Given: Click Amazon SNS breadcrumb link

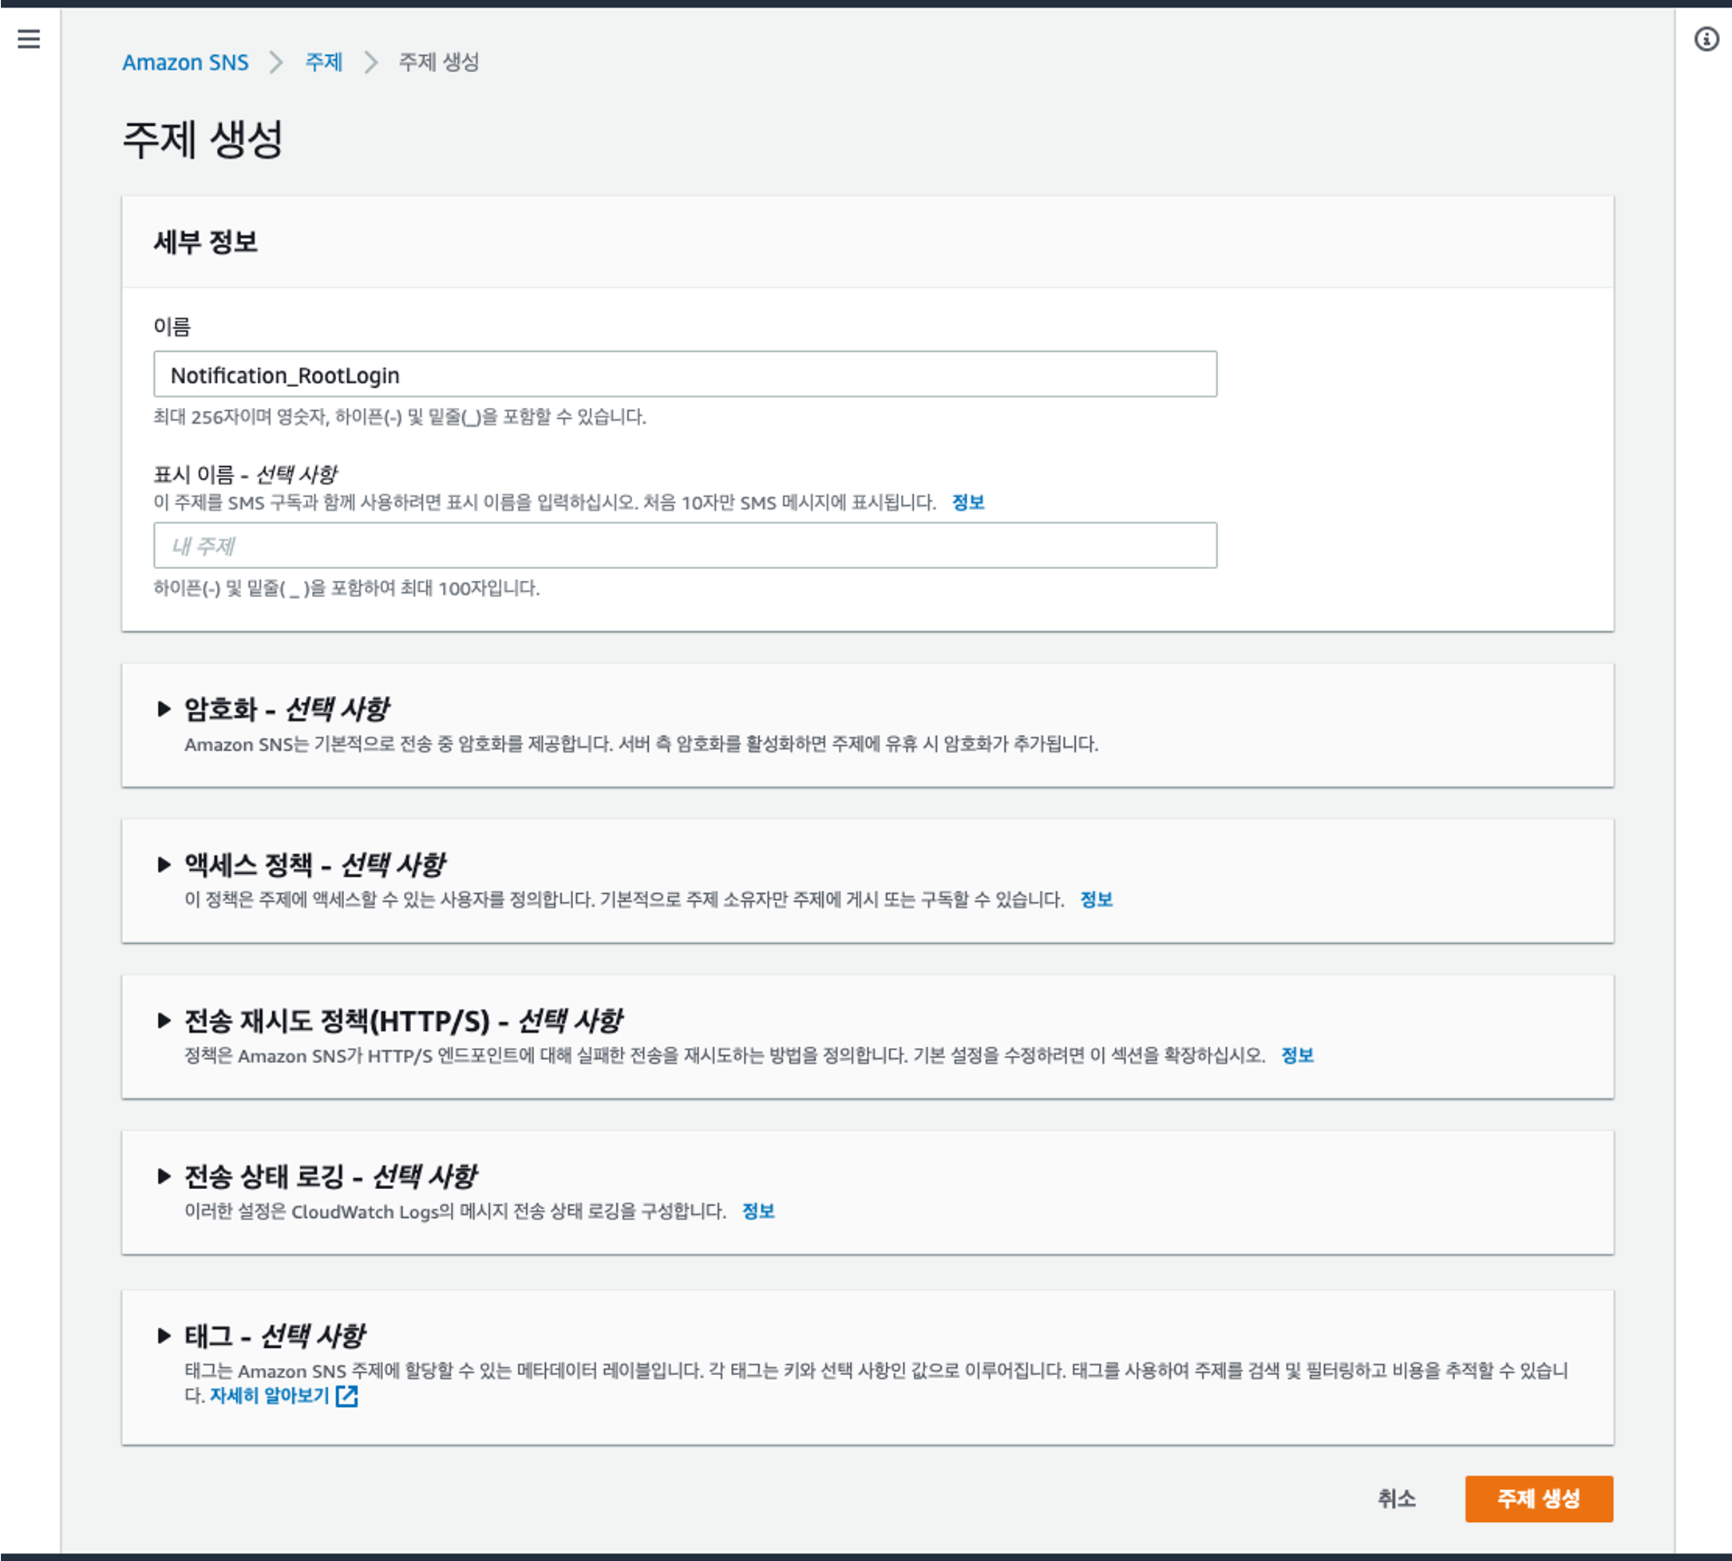Looking at the screenshot, I should tap(185, 61).
